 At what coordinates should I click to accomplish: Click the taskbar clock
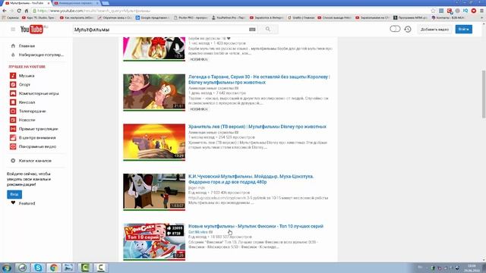(x=472, y=268)
